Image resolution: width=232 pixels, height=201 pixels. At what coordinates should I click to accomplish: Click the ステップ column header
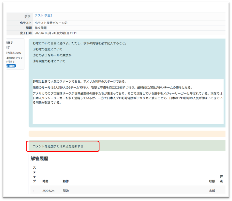(x=34, y=174)
